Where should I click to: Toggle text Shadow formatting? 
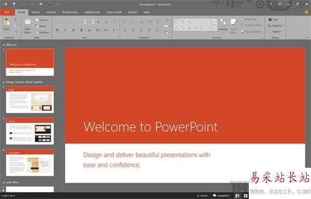(x=81, y=30)
